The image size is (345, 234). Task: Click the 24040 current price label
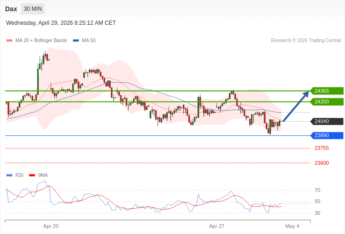tap(327, 121)
